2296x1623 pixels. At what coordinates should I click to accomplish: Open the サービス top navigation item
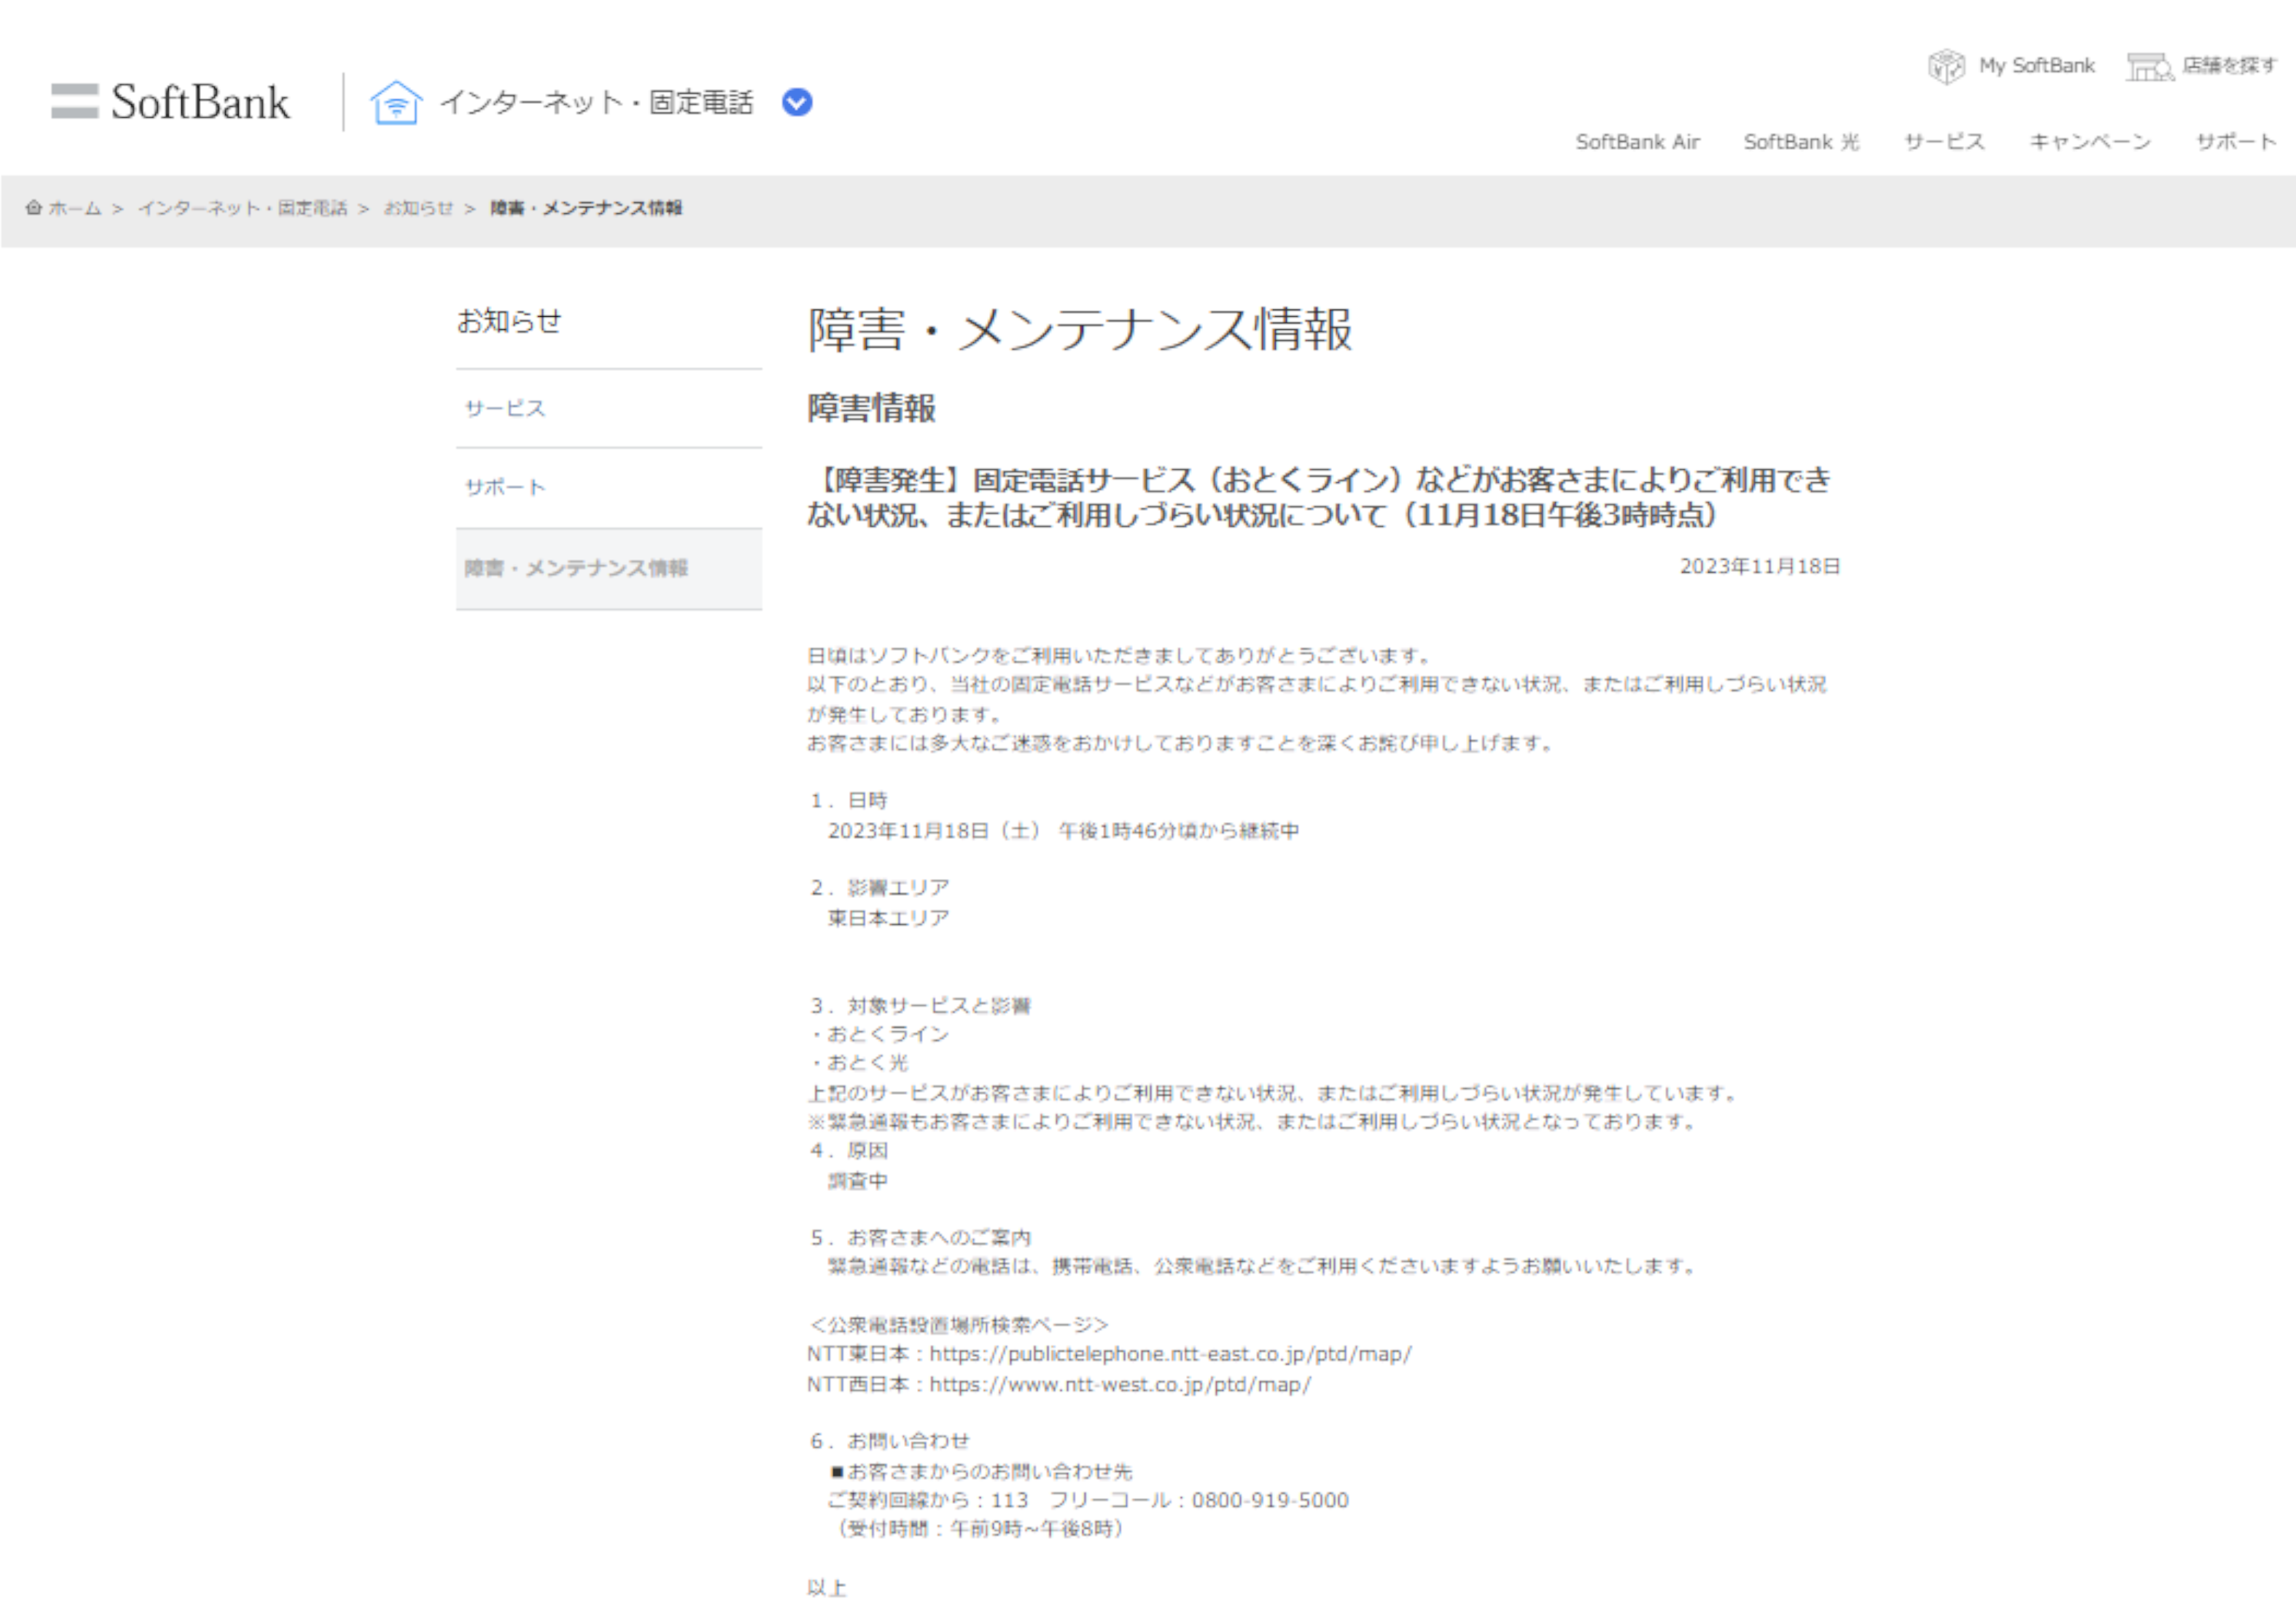click(x=1944, y=142)
